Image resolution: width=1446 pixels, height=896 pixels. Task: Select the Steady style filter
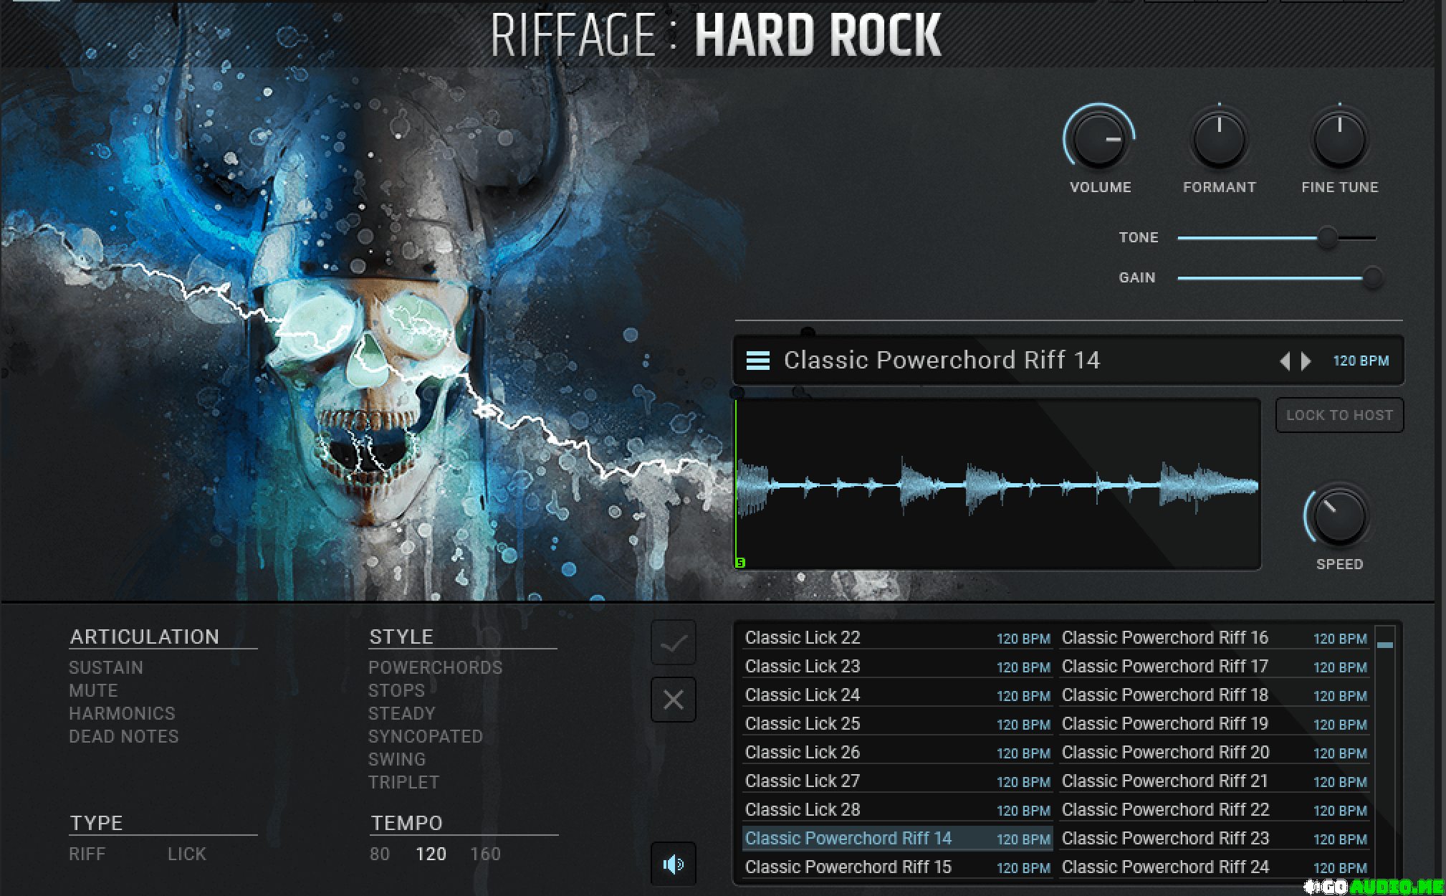pos(402,713)
